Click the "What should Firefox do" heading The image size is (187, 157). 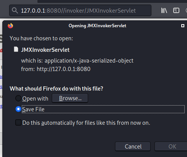(56, 89)
